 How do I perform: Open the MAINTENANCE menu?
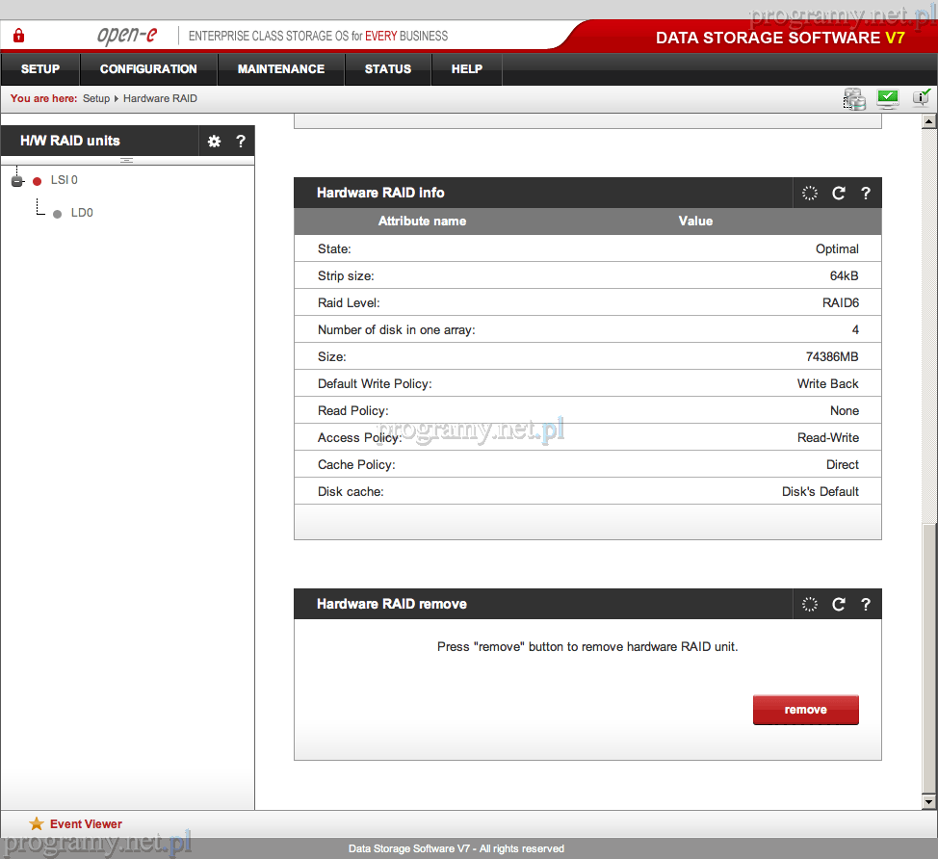pos(281,69)
